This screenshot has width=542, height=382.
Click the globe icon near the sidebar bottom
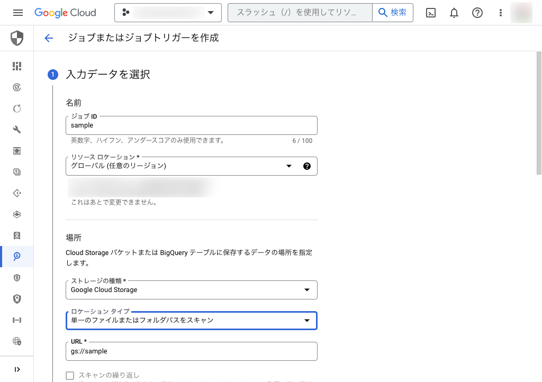tap(16, 341)
